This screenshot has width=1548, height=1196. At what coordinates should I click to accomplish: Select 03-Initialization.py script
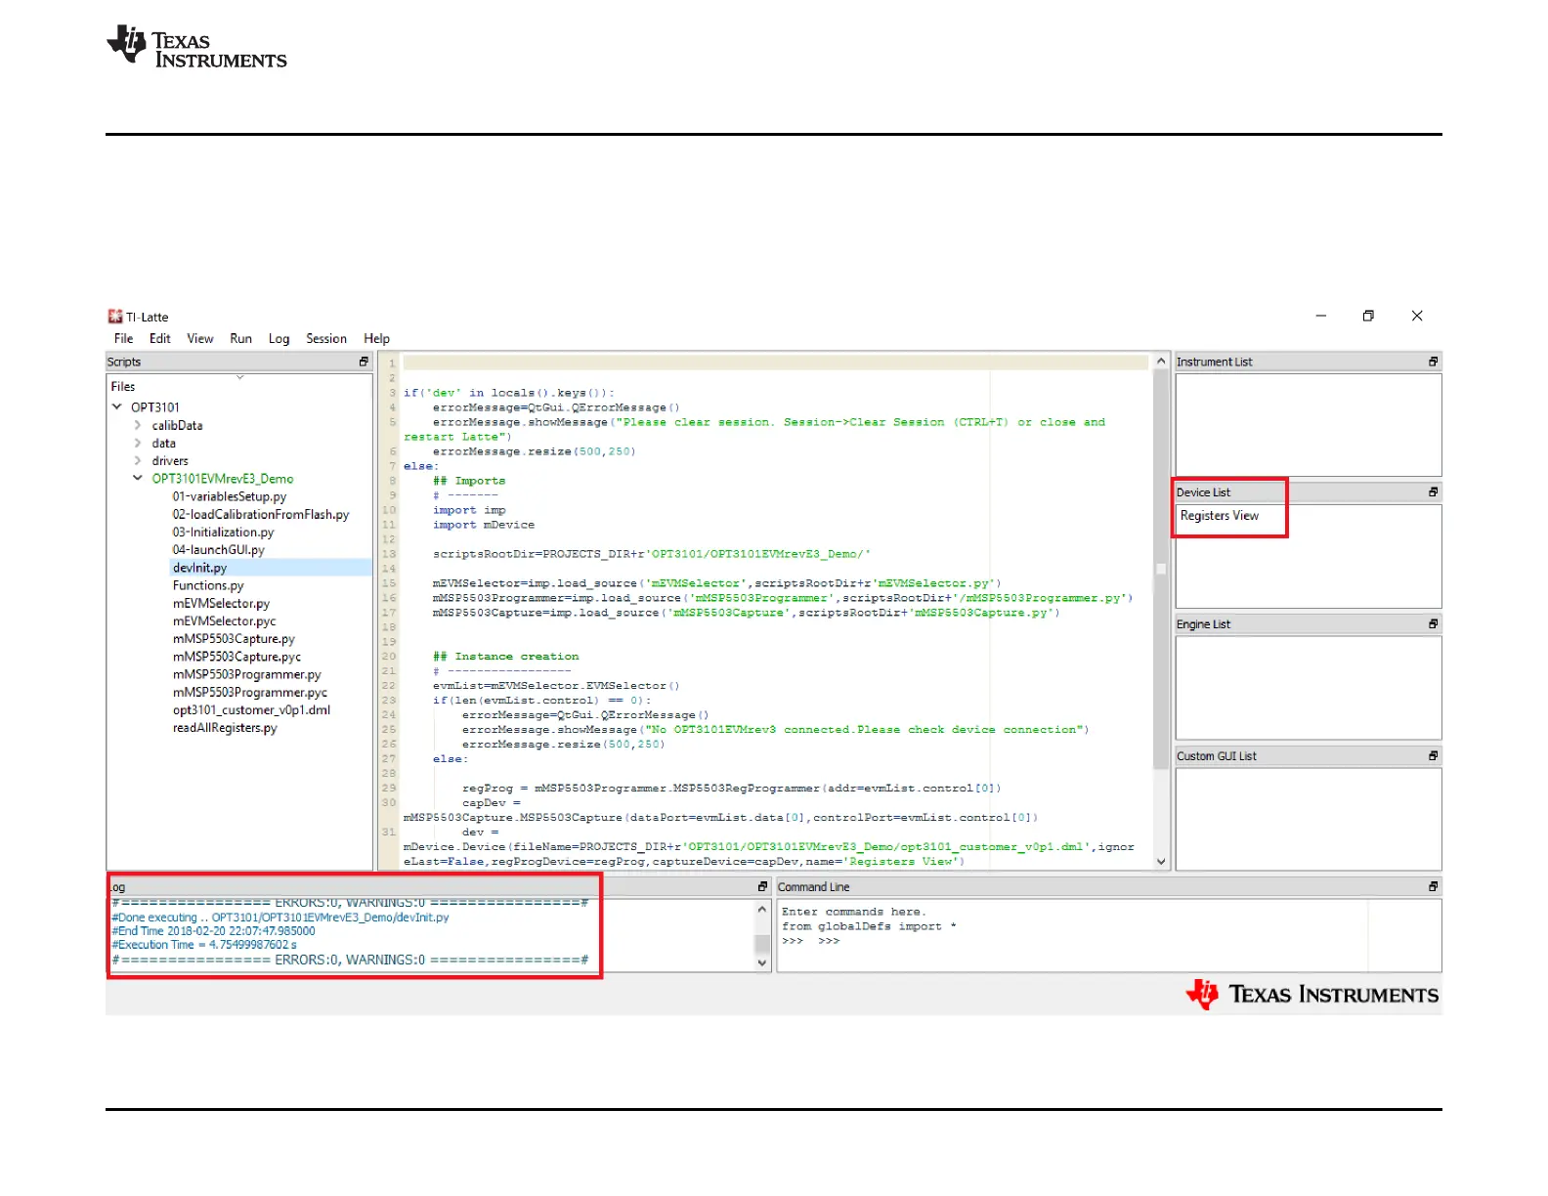(x=223, y=532)
